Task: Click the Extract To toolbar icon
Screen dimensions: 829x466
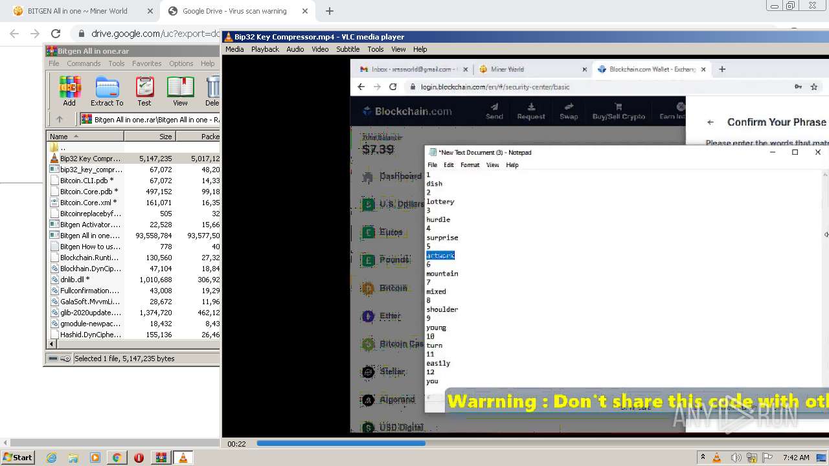Action: point(107,91)
